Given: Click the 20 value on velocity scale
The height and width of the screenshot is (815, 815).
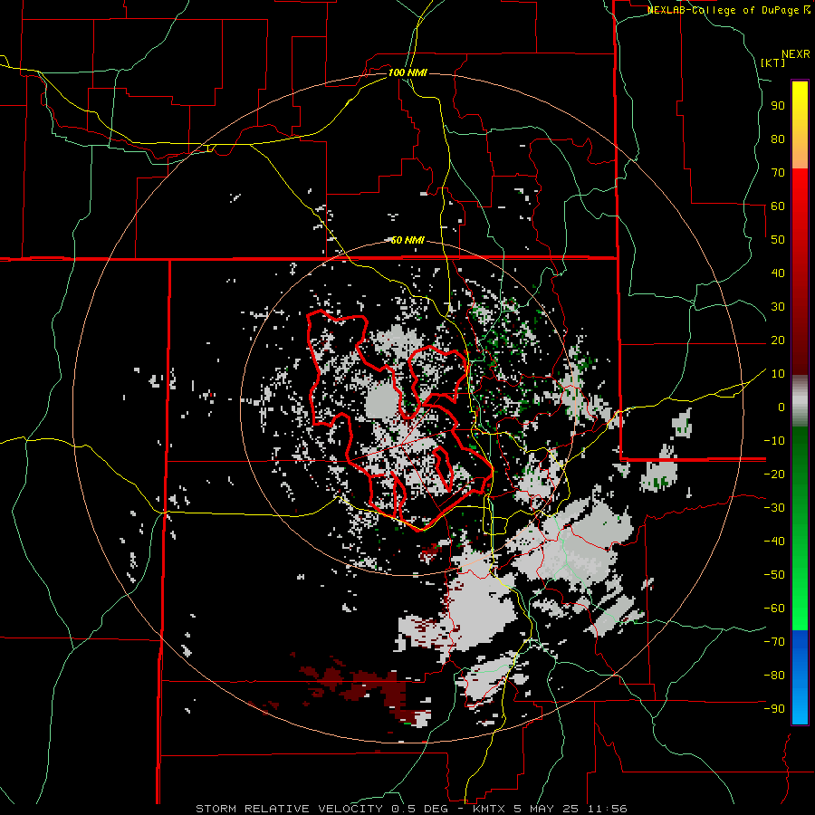Looking at the screenshot, I should pos(778,340).
